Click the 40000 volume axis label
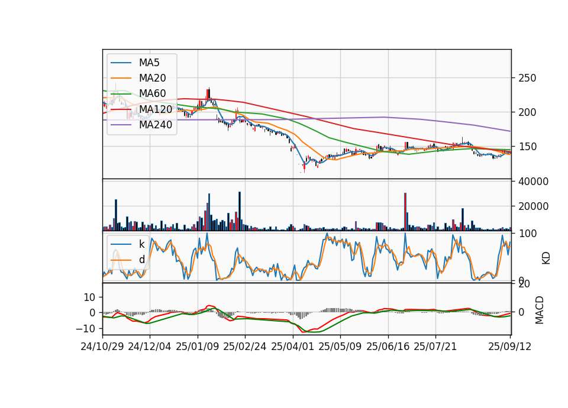 (533, 182)
